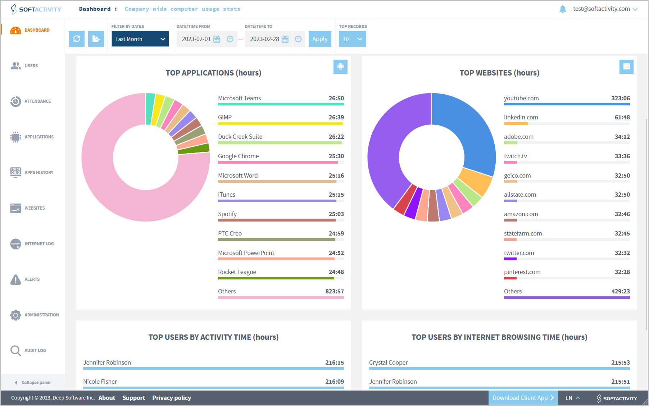The width and height of the screenshot is (649, 406).
Task: Open the Date From time picker
Action: tap(230, 39)
